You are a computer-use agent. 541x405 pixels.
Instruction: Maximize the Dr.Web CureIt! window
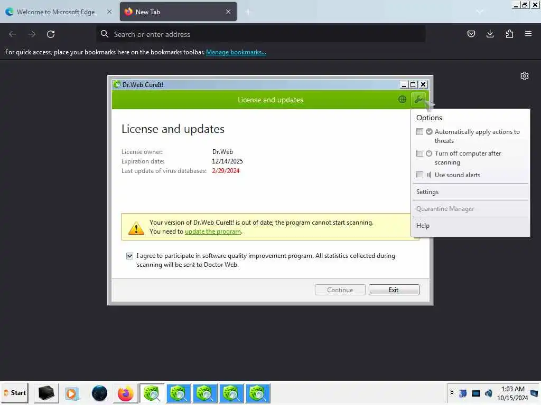point(413,84)
